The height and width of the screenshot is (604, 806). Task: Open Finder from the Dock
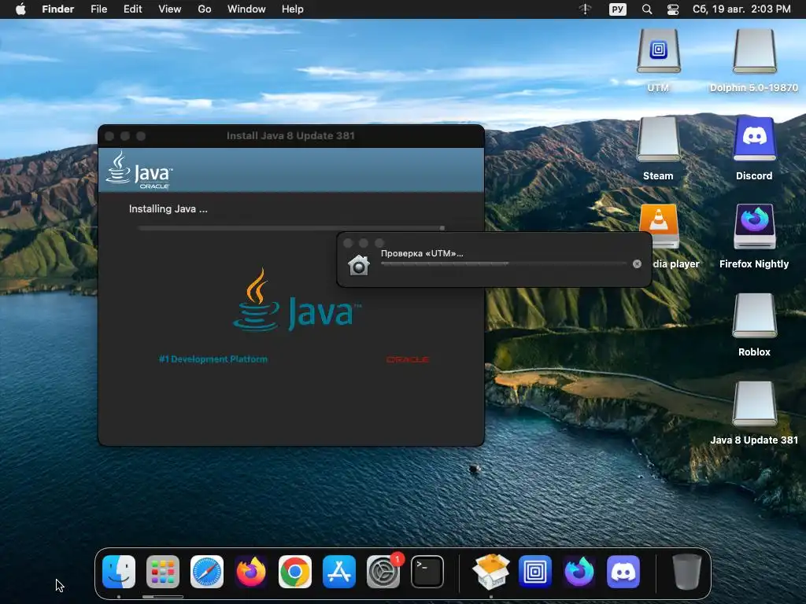coord(119,572)
